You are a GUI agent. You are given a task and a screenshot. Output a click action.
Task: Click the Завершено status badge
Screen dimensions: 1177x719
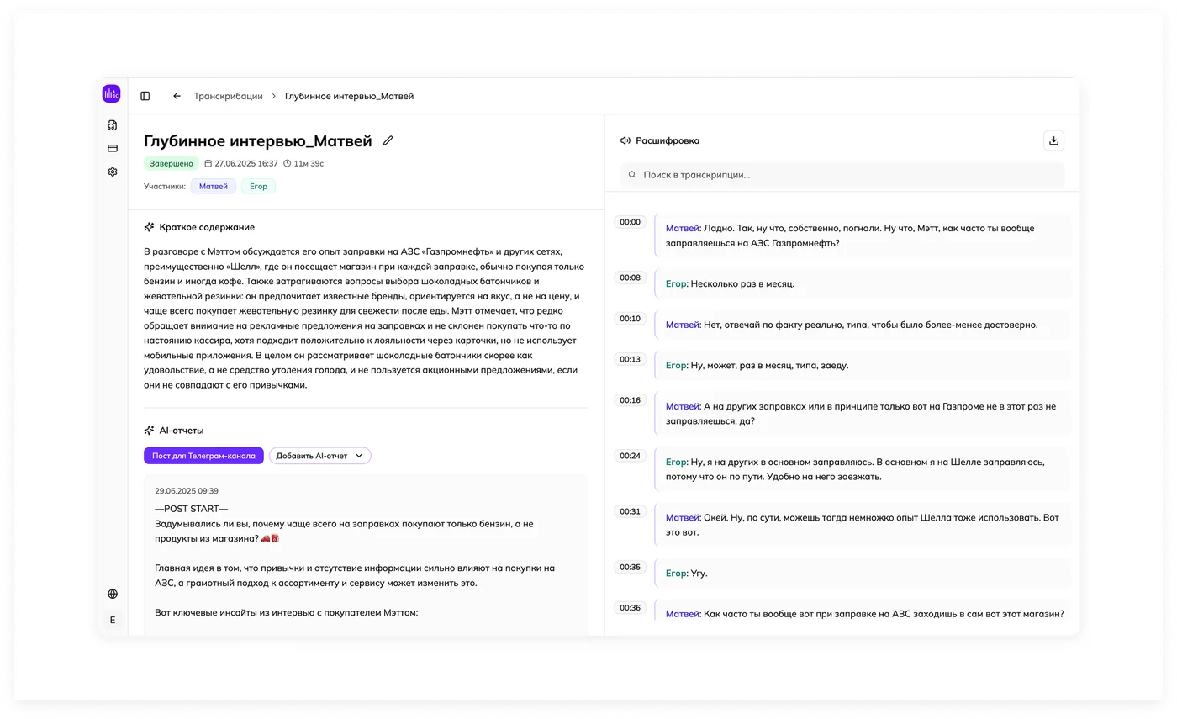[172, 163]
